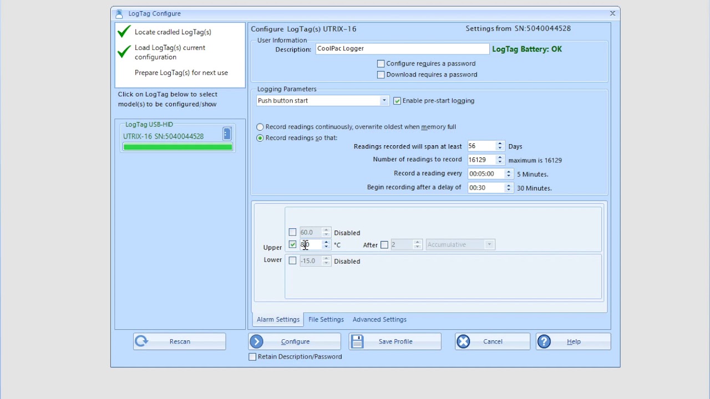The image size is (710, 399).
Task: Toggle Enable pre-start logging checkbox
Action: [397, 101]
